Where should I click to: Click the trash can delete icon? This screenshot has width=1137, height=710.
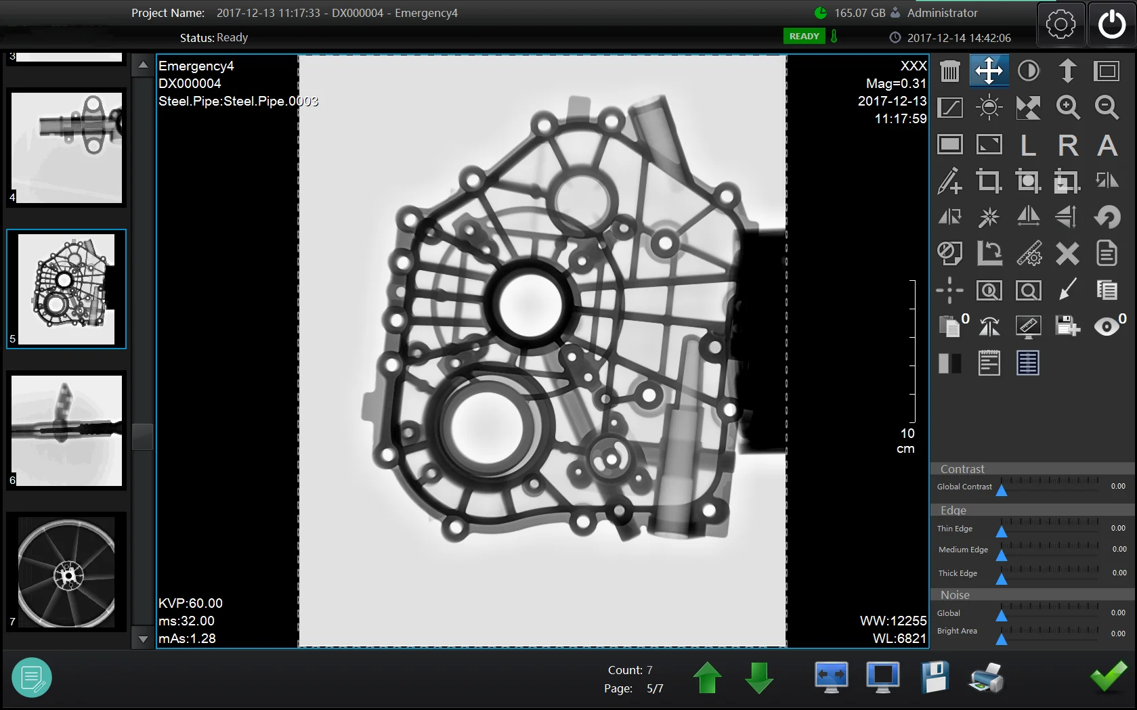949,71
